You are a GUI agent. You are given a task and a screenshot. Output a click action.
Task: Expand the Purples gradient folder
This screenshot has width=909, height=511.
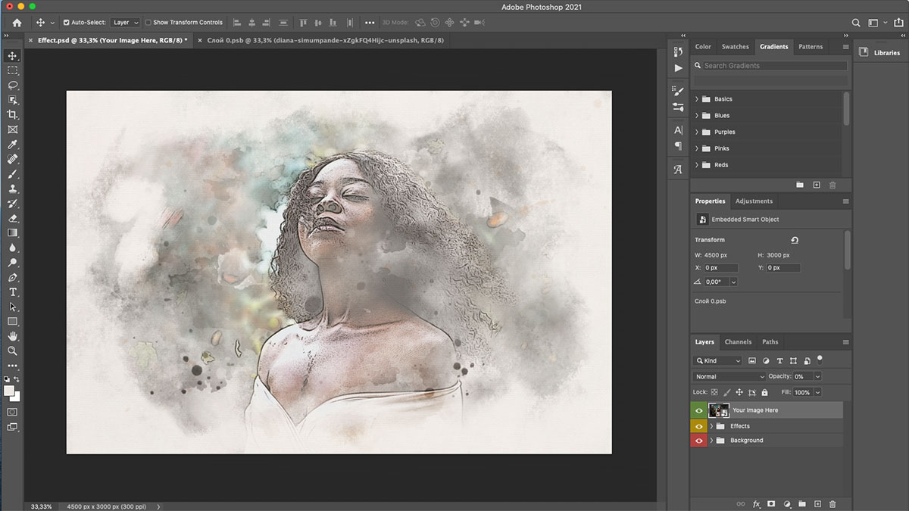[x=697, y=132]
